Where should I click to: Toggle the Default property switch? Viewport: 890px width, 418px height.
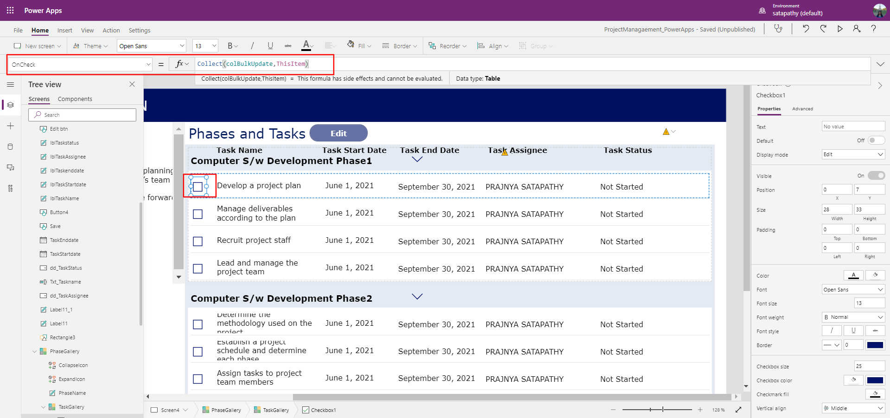[876, 140]
